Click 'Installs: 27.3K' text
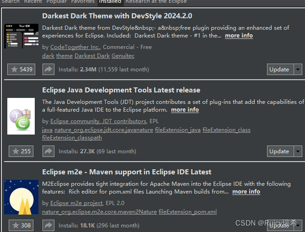305x232 pixels. [77, 151]
